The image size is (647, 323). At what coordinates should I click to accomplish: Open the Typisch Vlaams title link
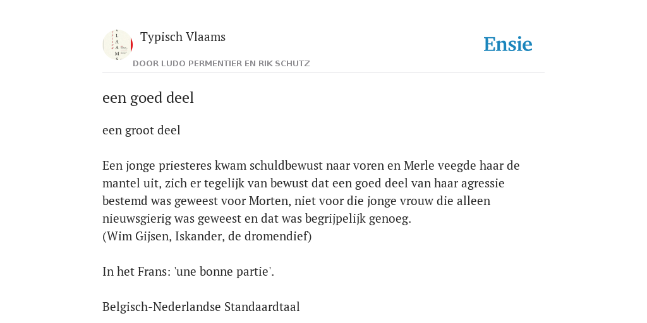[183, 37]
